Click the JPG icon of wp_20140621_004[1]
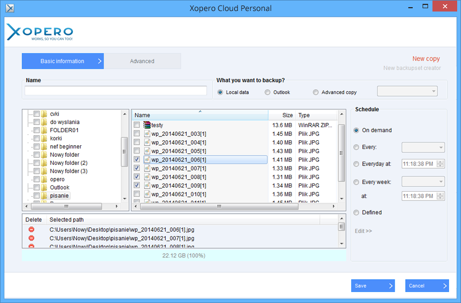Image resolution: width=461 pixels, height=303 pixels. coord(147,142)
